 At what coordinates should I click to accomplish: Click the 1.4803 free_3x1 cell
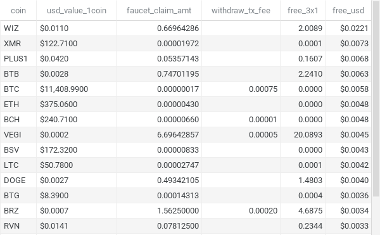pos(303,181)
